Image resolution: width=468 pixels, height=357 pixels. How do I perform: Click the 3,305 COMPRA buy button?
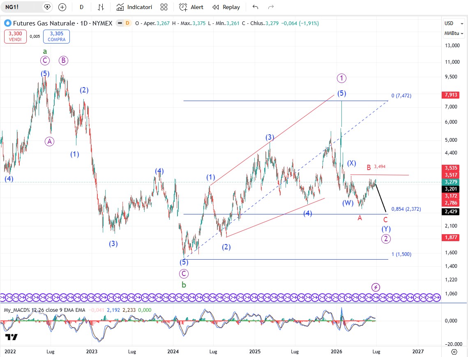pos(56,37)
